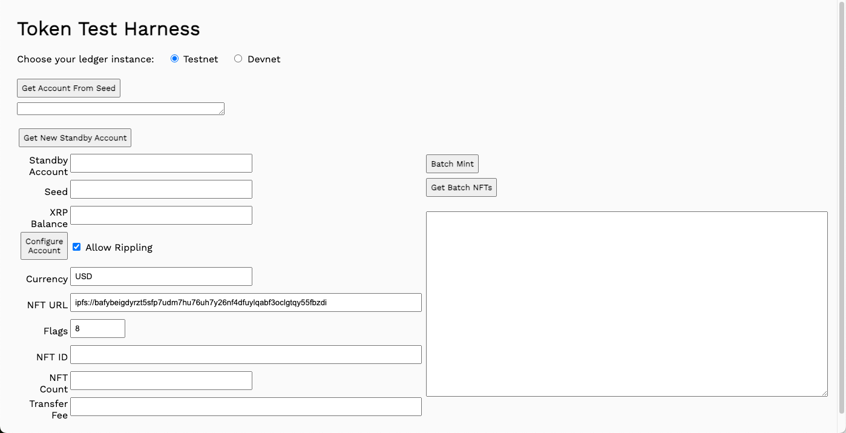Focus the seed entry textarea below Get Account
Screen dimensions: 846x433
point(120,108)
